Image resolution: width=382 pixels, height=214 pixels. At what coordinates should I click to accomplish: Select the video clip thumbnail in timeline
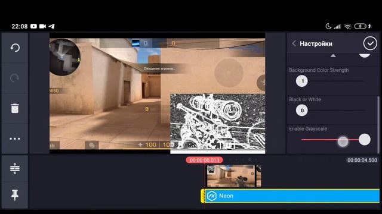[233, 176]
